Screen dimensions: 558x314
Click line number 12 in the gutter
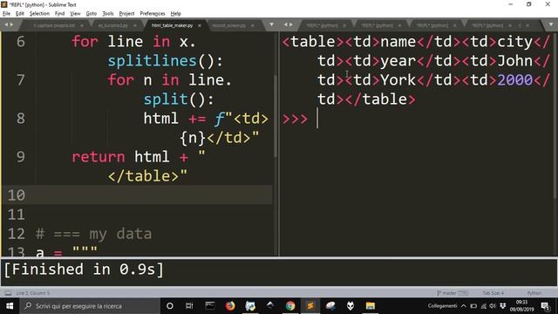click(x=17, y=234)
